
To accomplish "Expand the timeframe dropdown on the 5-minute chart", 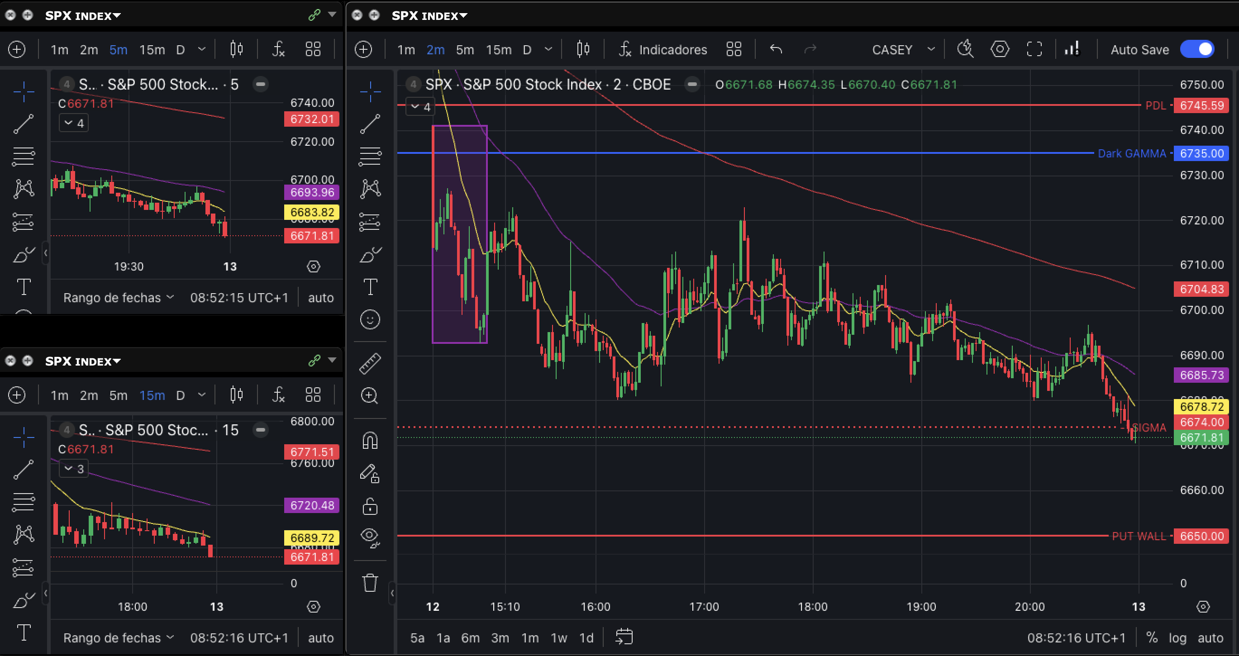I will click(x=201, y=49).
